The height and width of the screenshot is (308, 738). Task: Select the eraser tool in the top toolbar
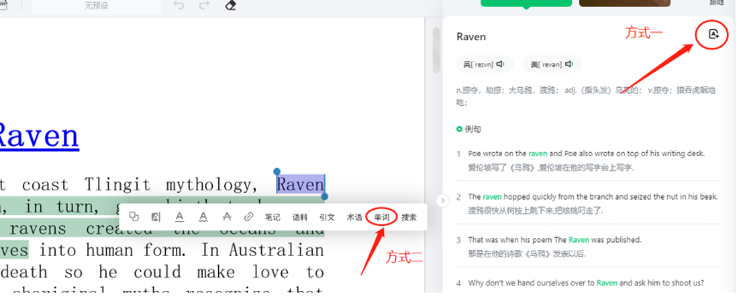click(x=230, y=6)
